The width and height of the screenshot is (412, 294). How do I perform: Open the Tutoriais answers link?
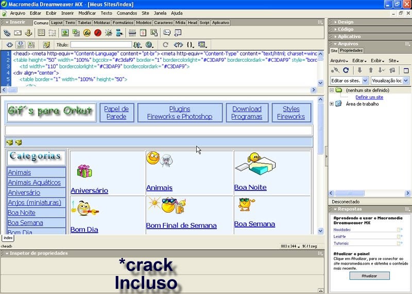tap(341, 244)
